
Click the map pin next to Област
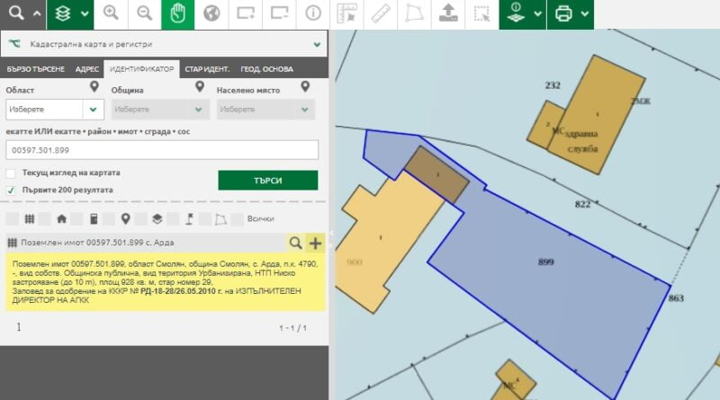click(94, 86)
